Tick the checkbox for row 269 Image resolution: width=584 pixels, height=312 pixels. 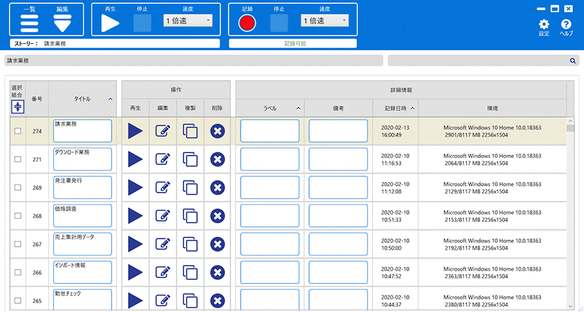pos(18,188)
